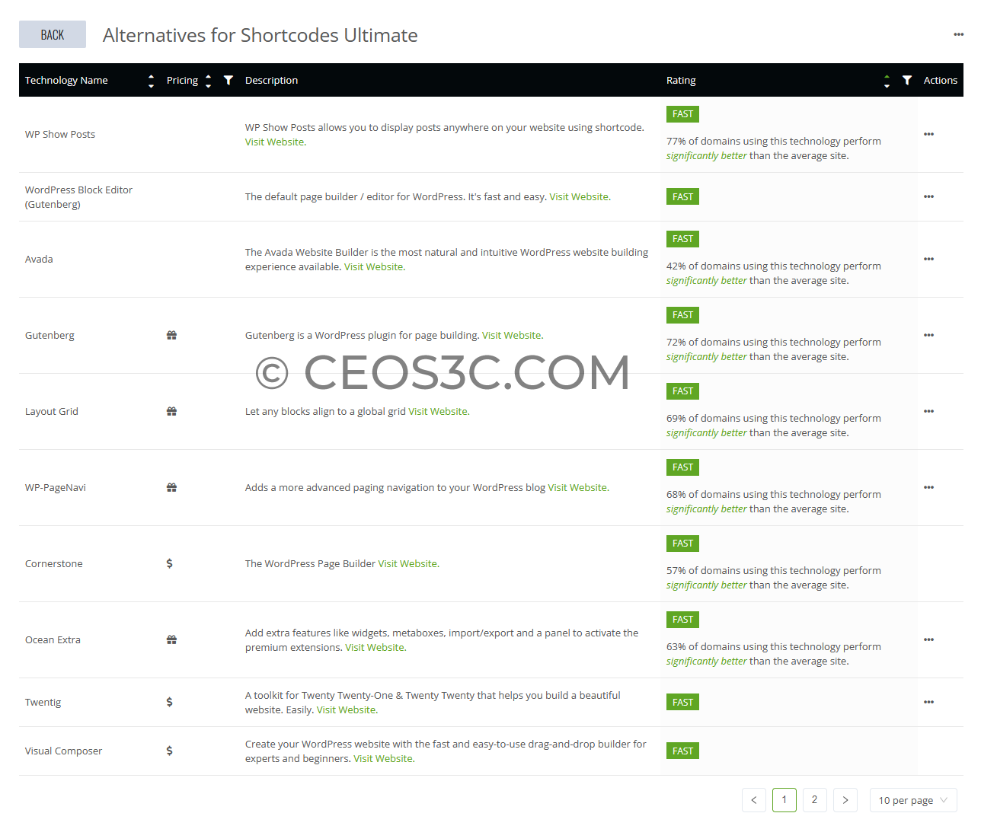Click the paid dollar icon for Twentig
This screenshot has height=829, width=981.
tap(169, 702)
